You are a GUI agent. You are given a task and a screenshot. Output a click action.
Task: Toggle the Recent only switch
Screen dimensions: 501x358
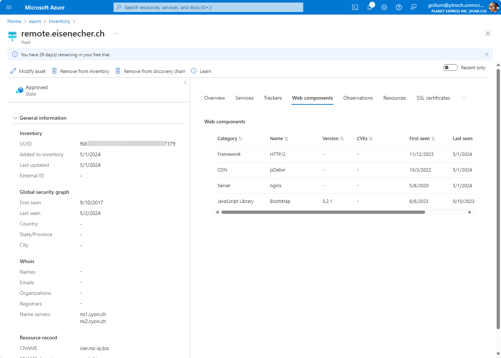click(450, 68)
